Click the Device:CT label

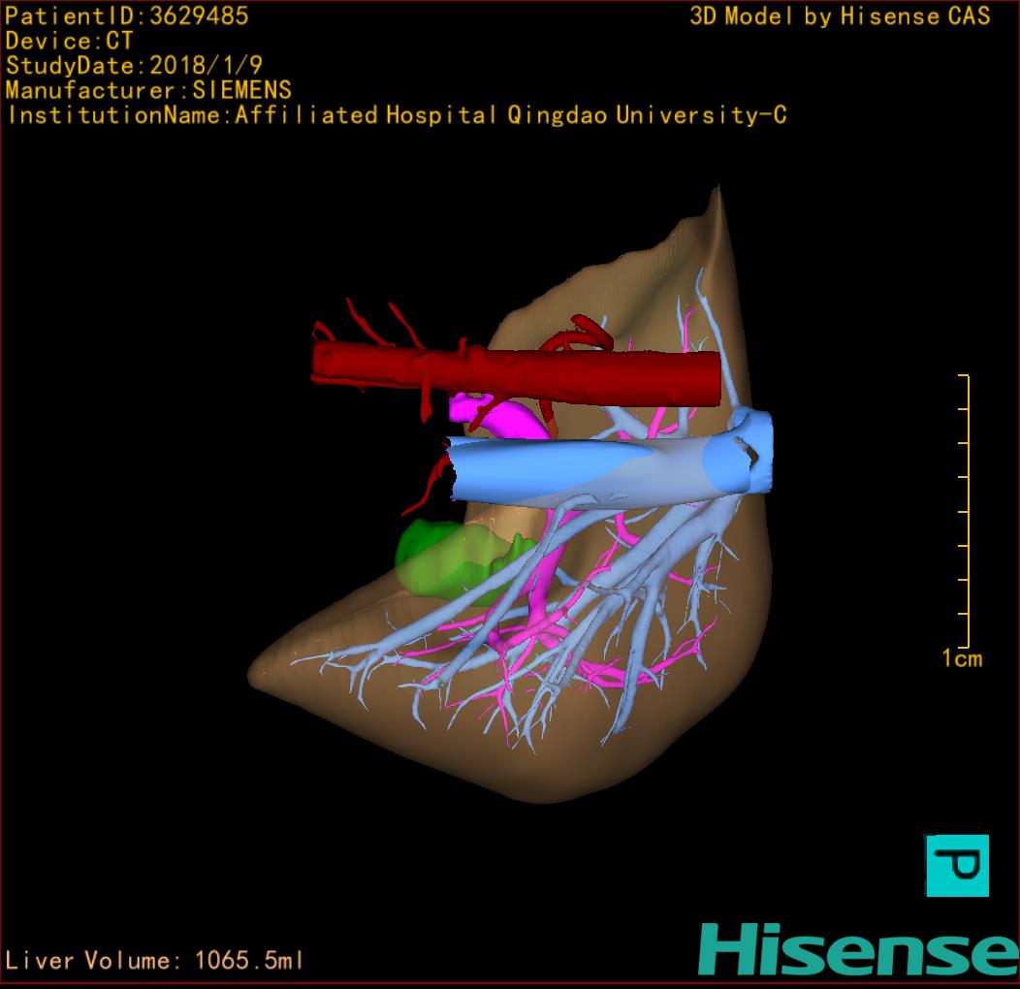point(69,41)
